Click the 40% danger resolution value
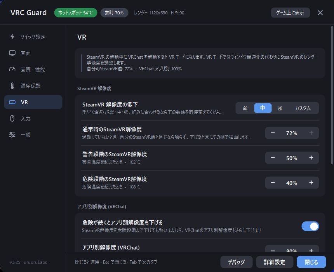 [291, 183]
